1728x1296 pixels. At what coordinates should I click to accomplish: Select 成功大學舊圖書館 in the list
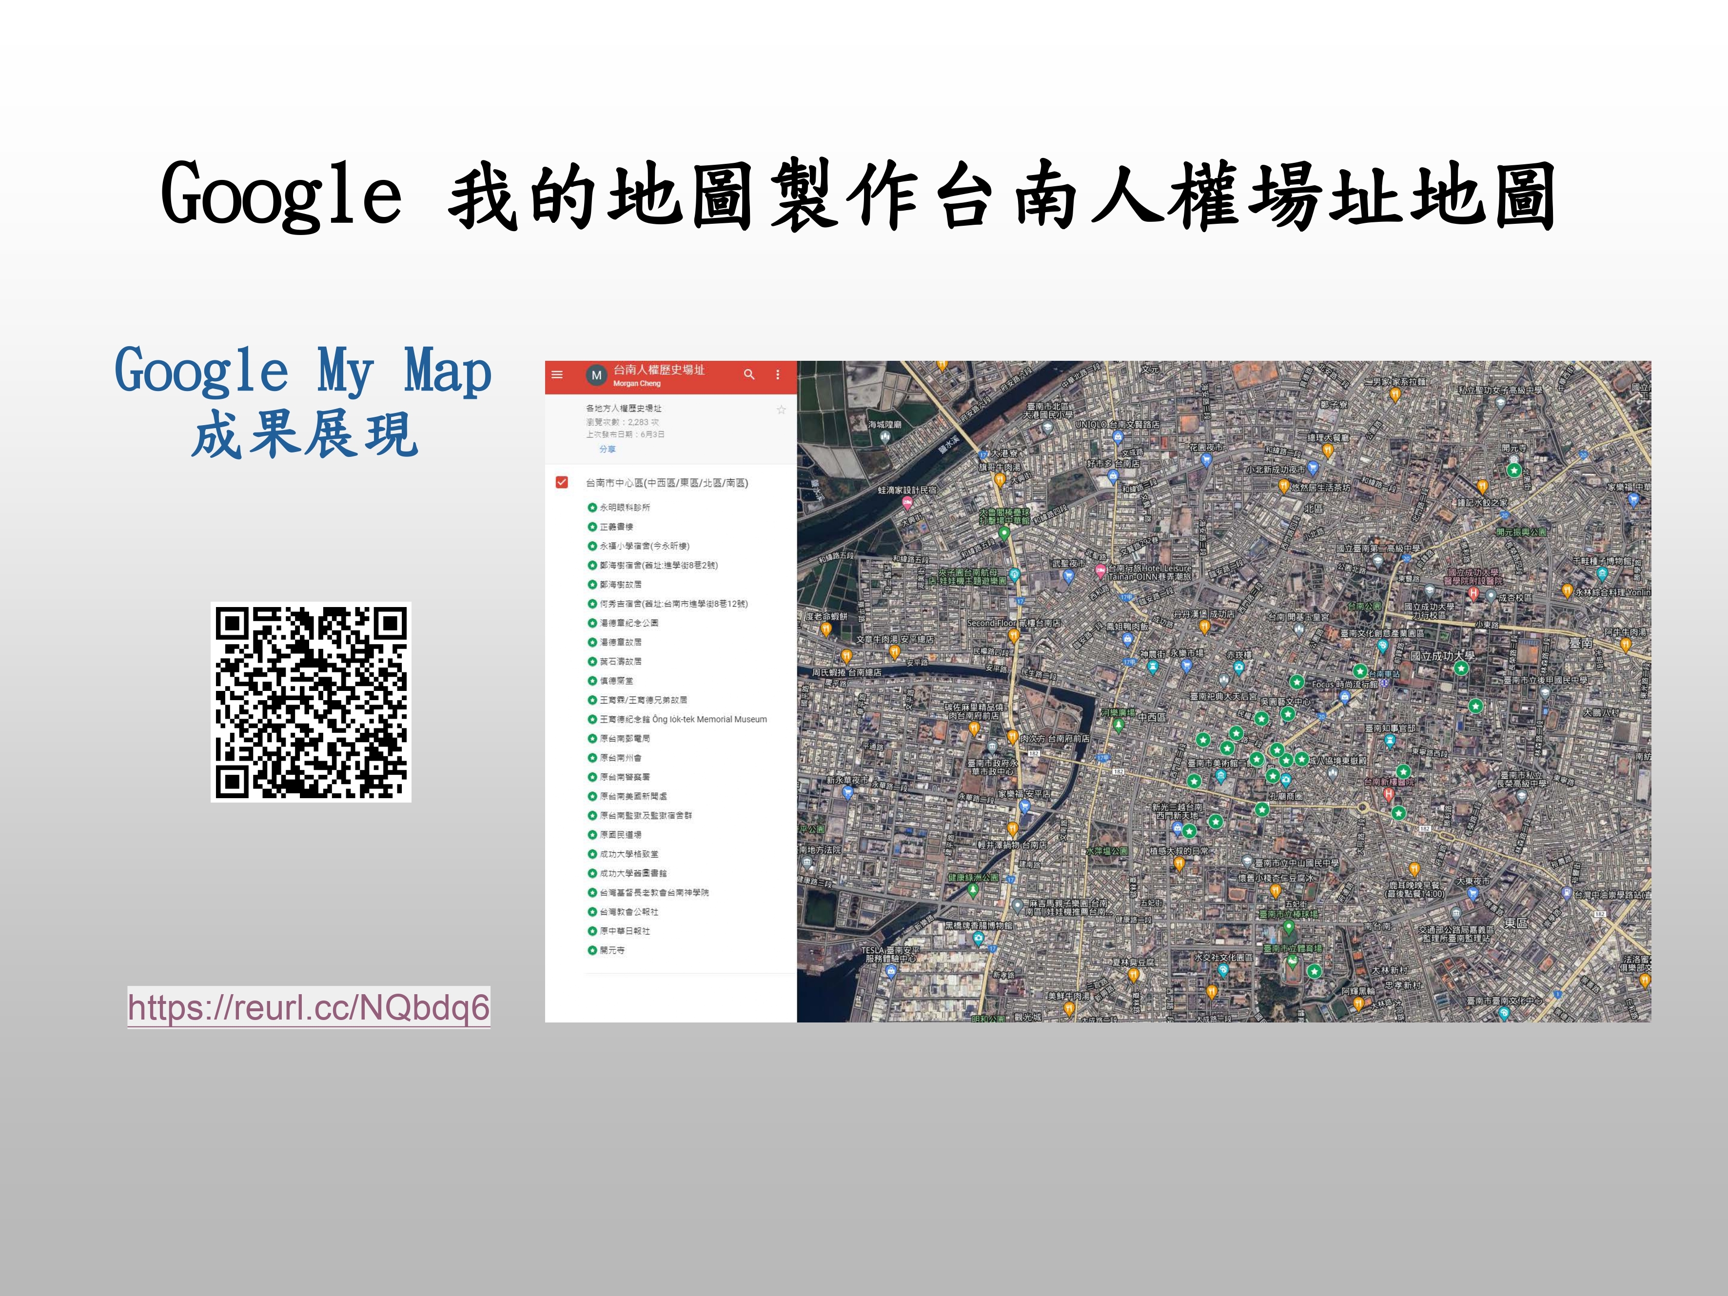point(628,873)
